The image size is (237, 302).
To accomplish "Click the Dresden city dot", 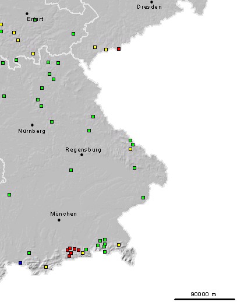I will [151, 2].
